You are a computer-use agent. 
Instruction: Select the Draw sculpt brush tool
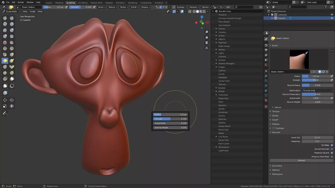[x=5, y=18]
